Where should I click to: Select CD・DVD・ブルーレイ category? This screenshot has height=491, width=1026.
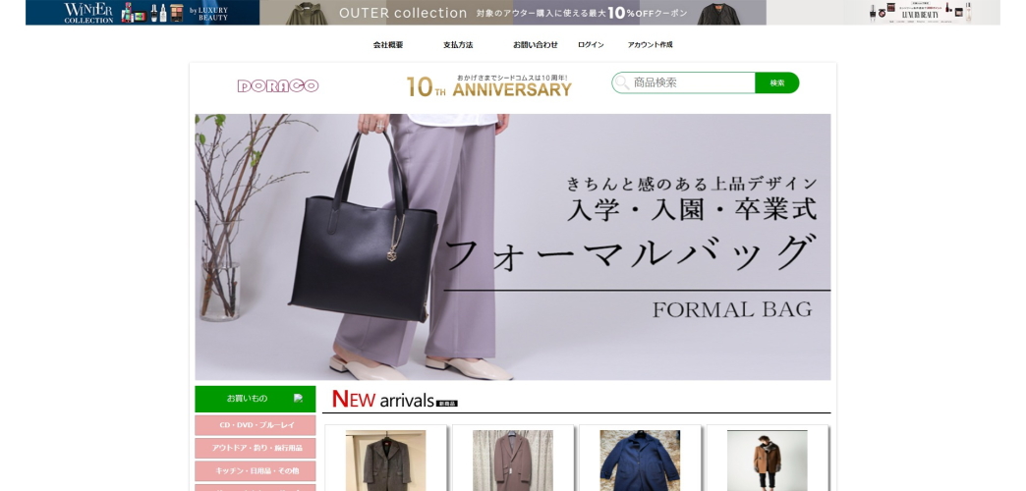click(x=256, y=425)
